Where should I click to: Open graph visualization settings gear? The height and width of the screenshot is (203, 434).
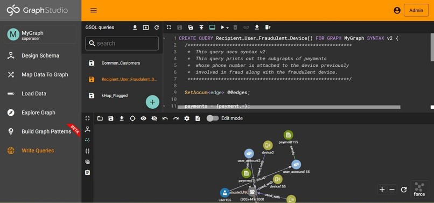(x=187, y=118)
